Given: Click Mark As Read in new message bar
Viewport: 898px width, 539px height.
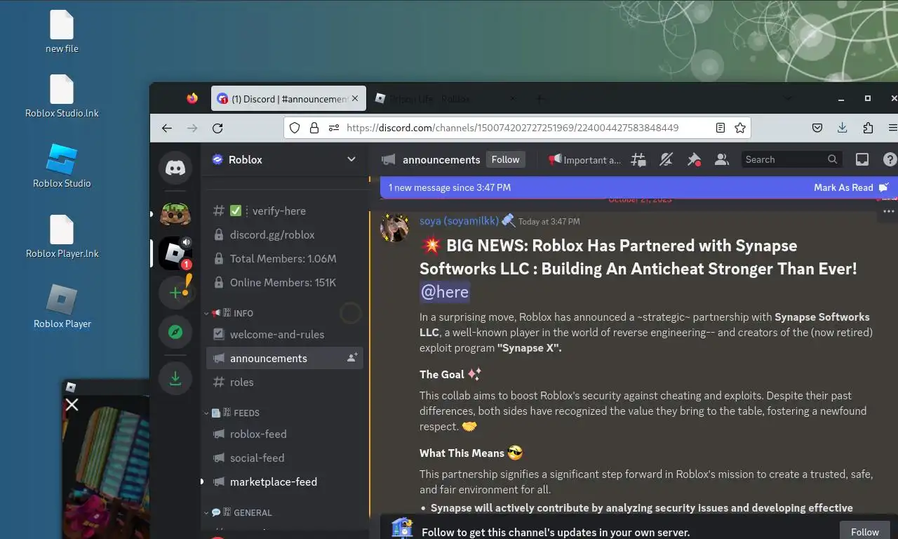Looking at the screenshot, I should point(851,187).
